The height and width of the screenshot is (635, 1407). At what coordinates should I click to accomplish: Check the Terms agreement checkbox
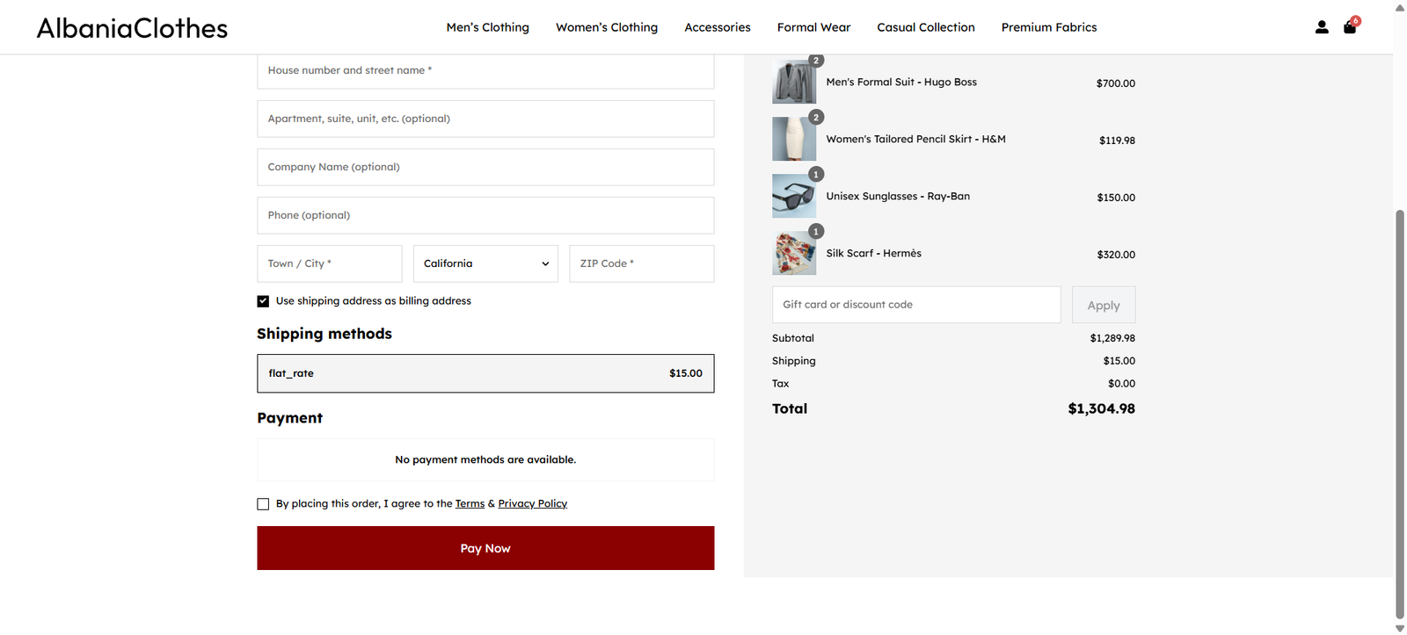pos(263,504)
